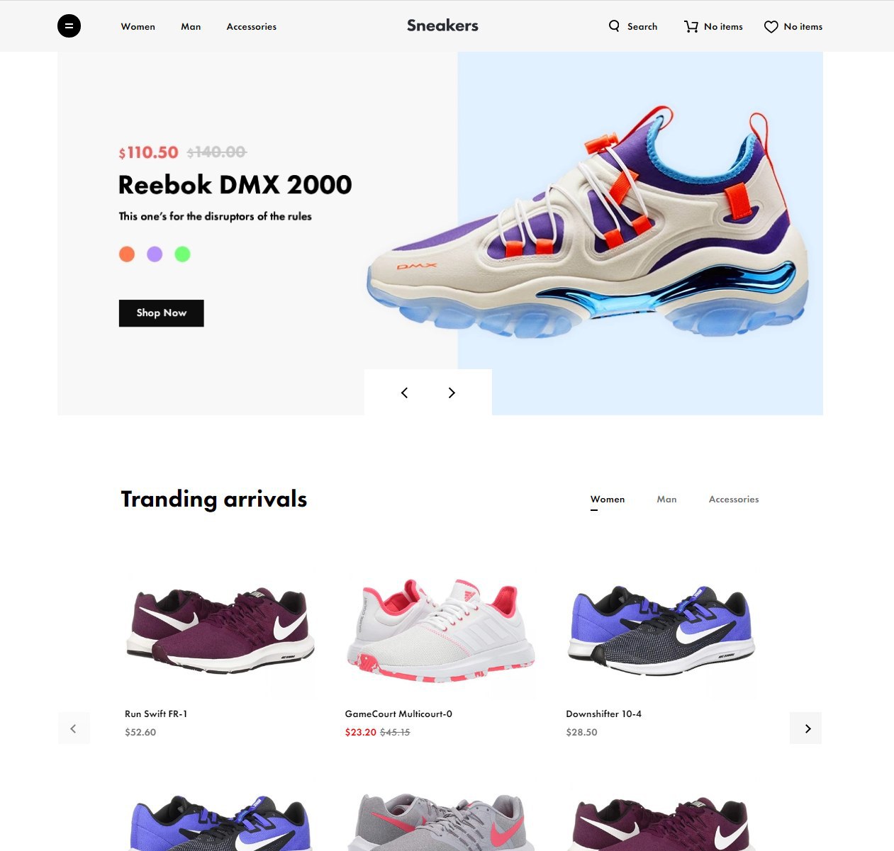Select the orange color option

coord(127,254)
